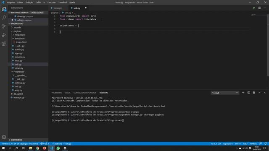Open the Extensions view

point(4,44)
